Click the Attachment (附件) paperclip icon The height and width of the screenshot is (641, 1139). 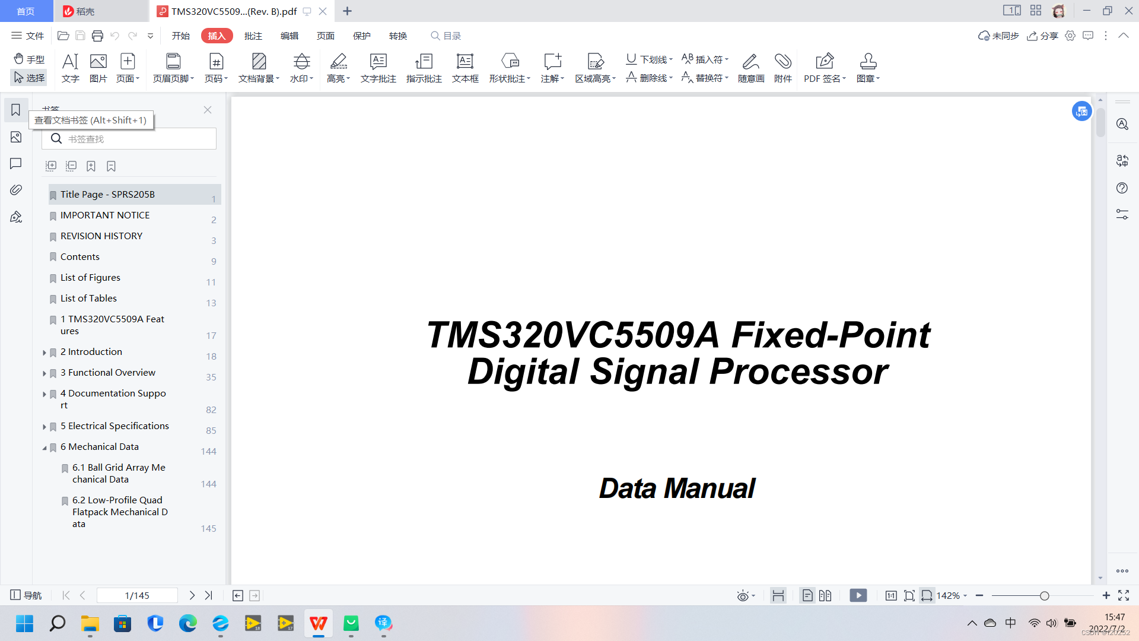pos(782,62)
